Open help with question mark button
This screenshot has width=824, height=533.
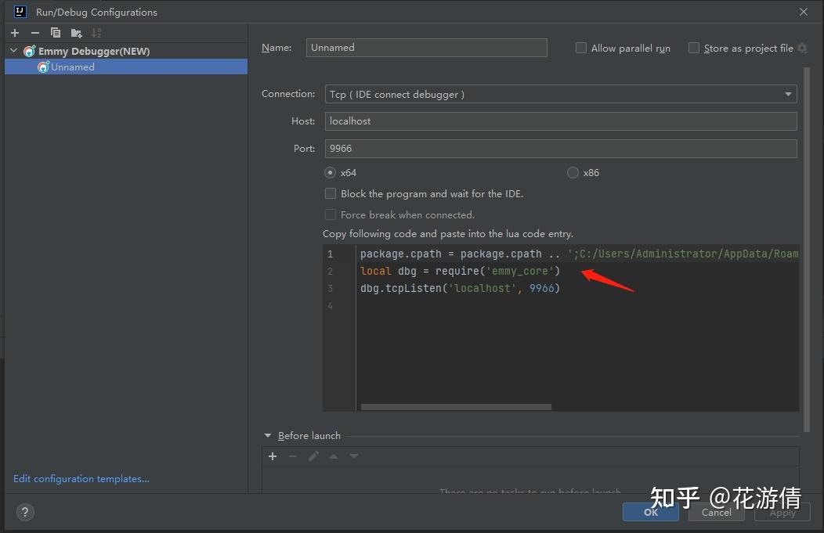(25, 512)
